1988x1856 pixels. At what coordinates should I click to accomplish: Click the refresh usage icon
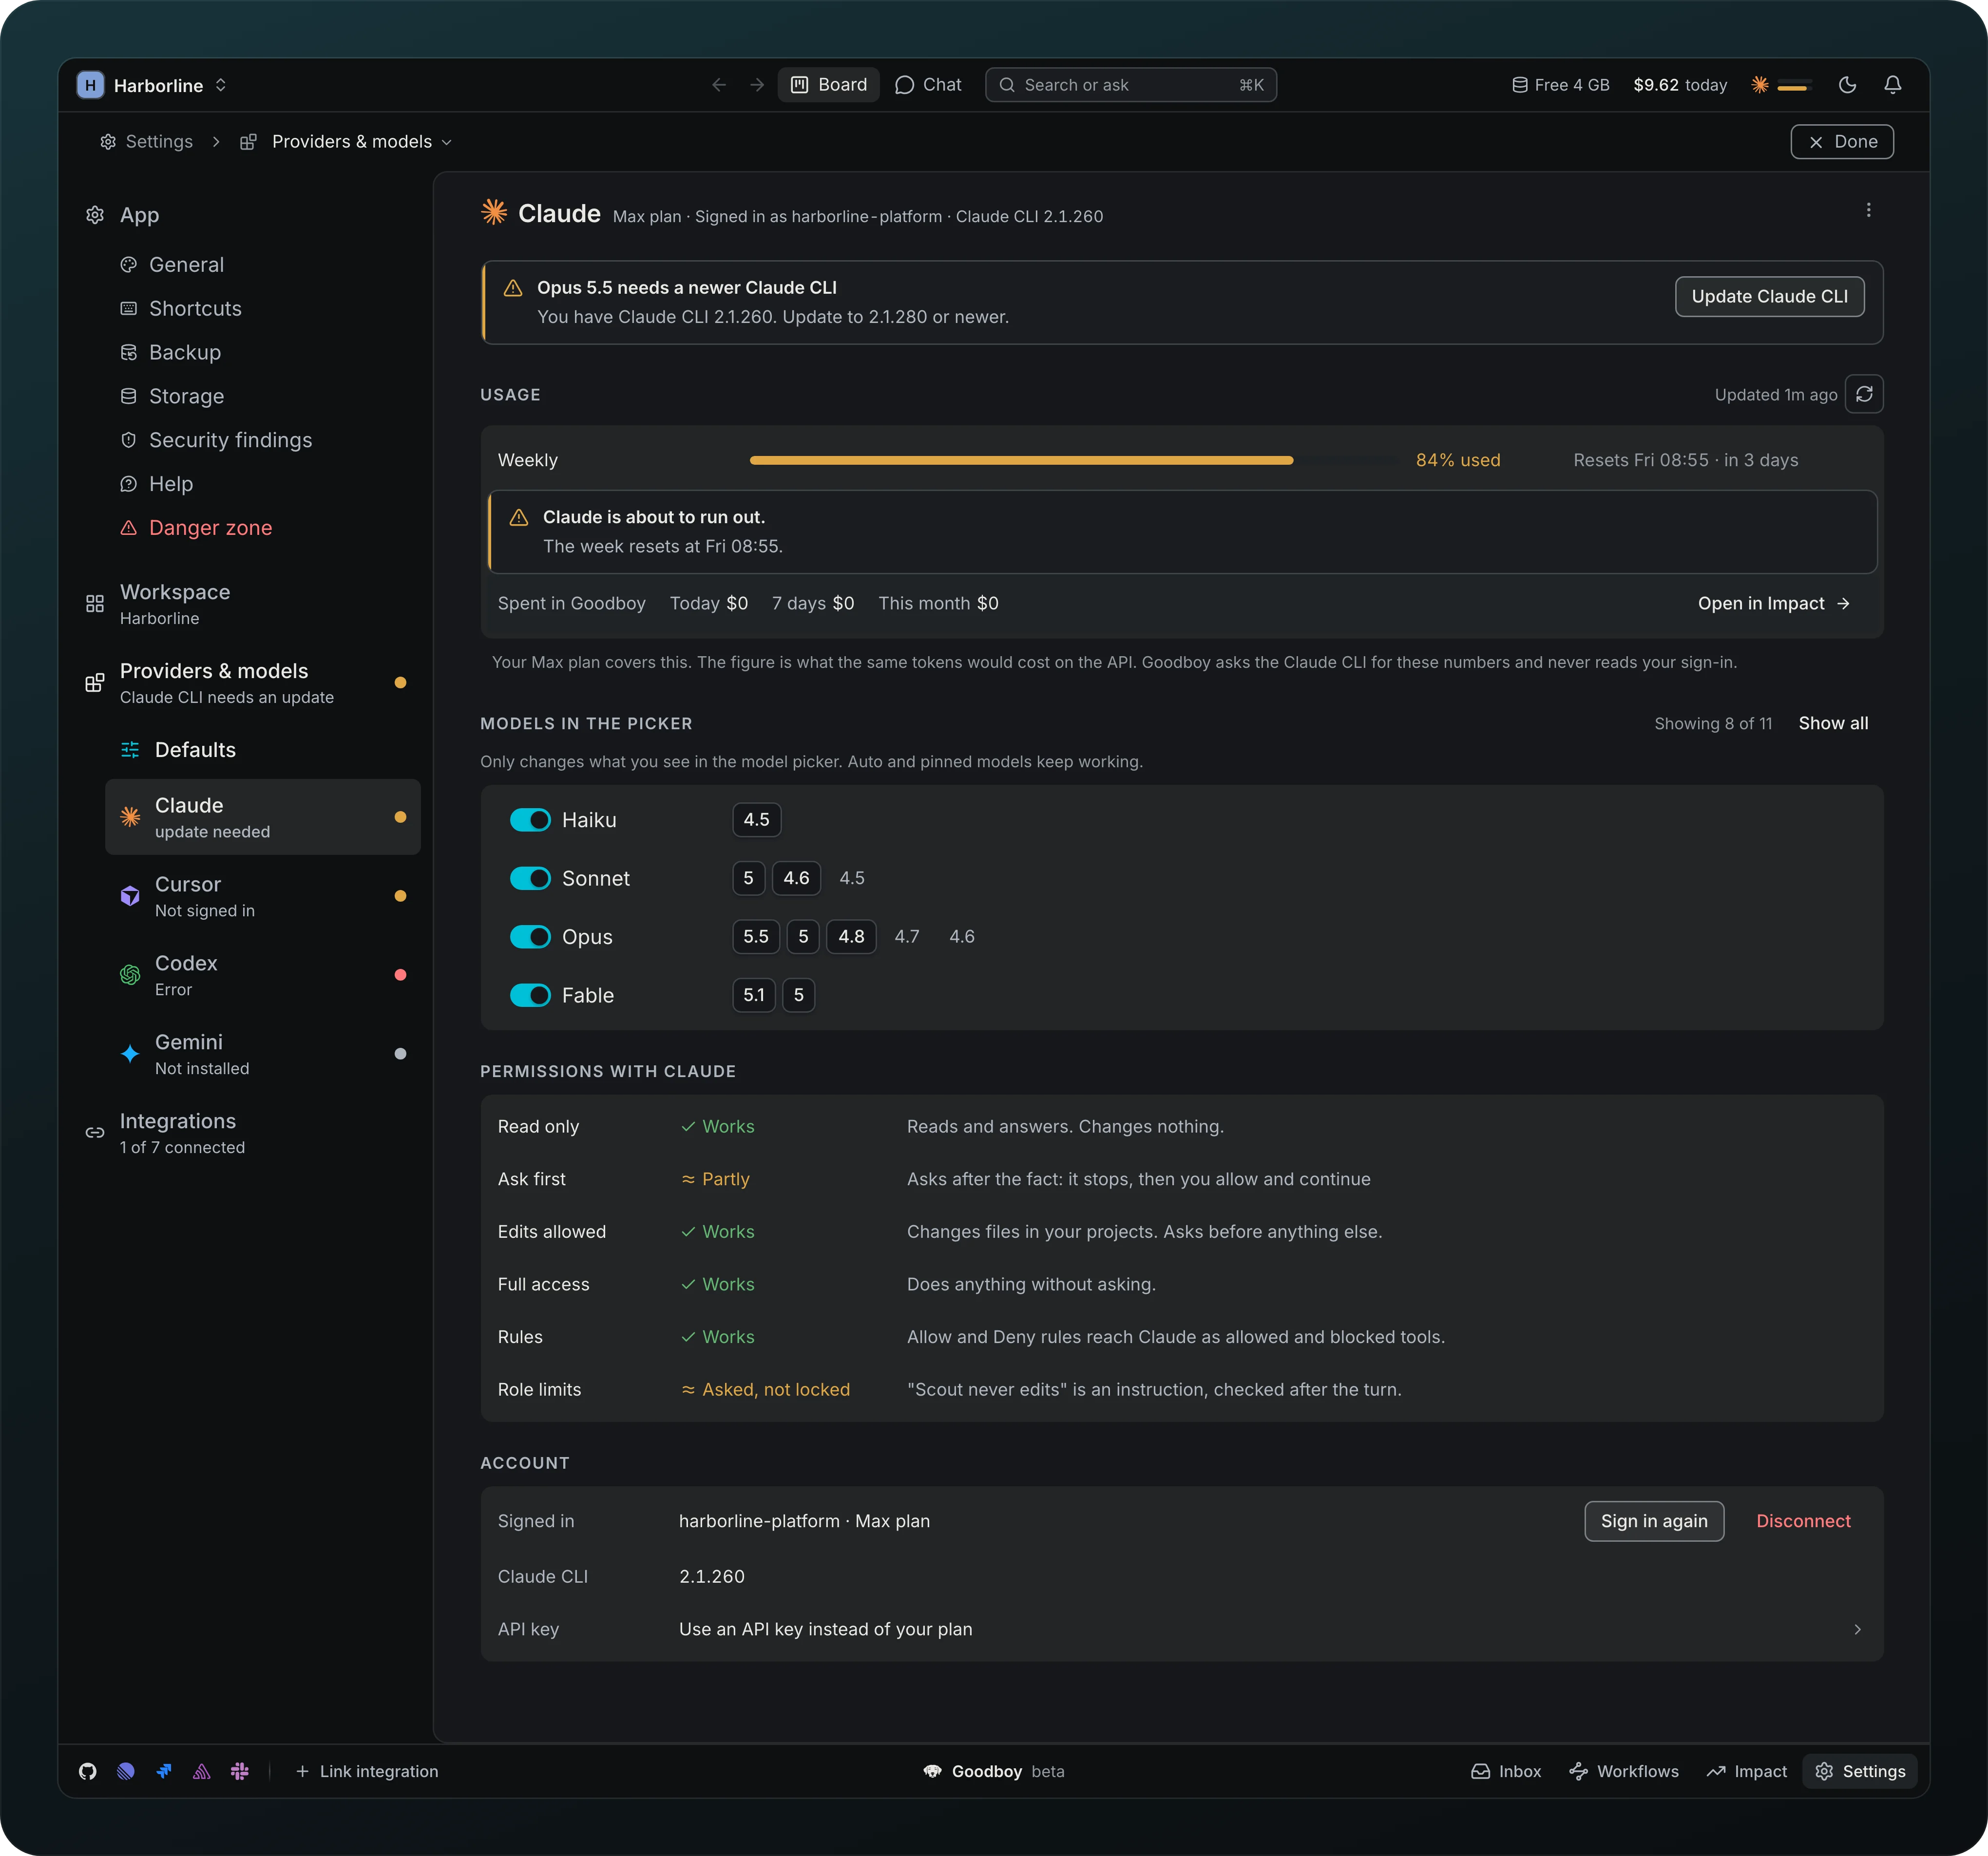[1864, 394]
